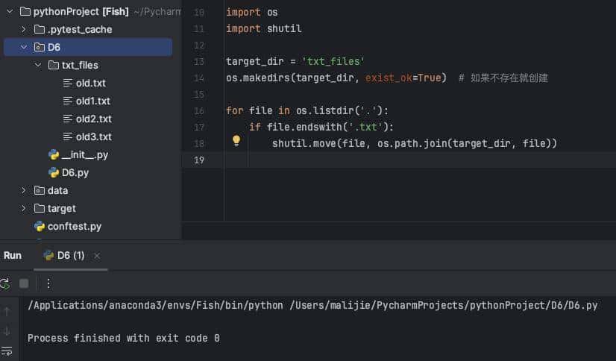Click the scroll-up arrow in Run panel
This screenshot has width=616, height=361.
(x=7, y=312)
